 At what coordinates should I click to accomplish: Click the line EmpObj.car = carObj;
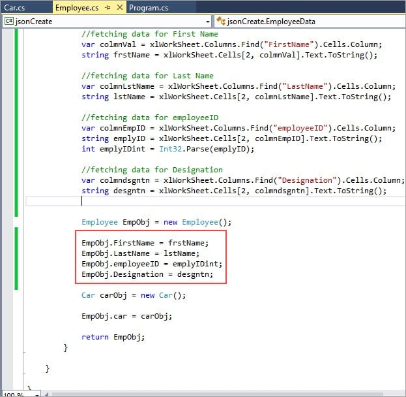pyautogui.click(x=127, y=316)
